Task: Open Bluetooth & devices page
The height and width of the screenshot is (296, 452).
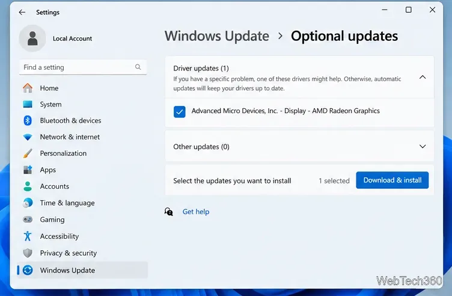Action: (x=70, y=120)
